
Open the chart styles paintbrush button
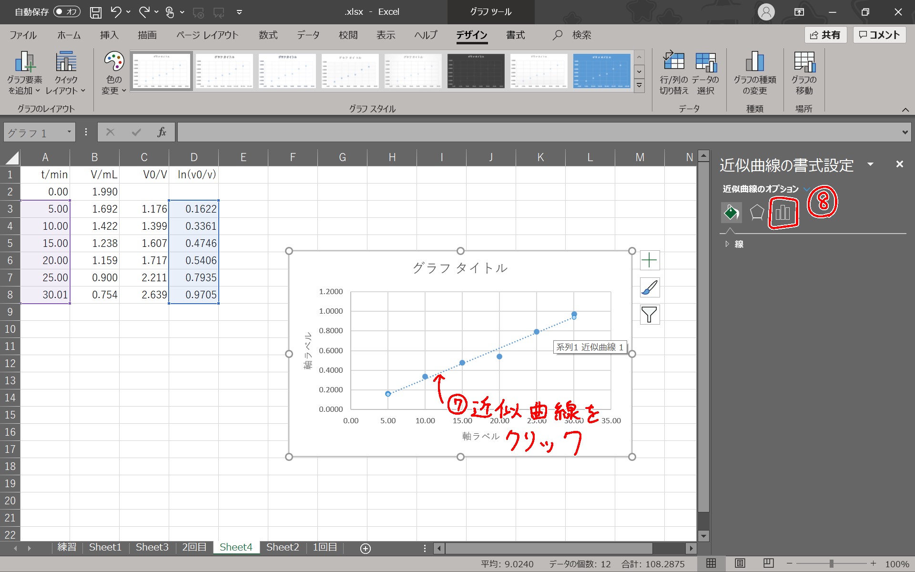[649, 287]
